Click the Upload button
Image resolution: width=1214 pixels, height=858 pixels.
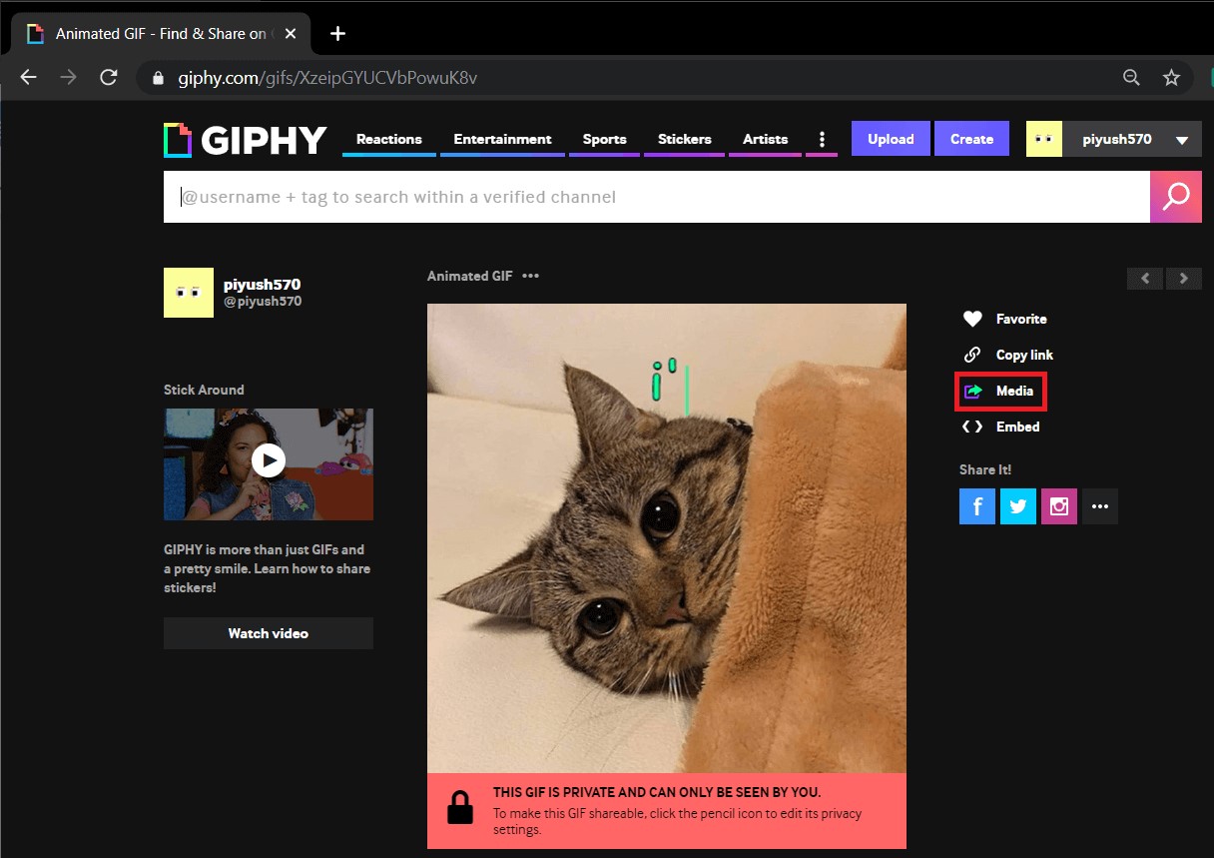coord(891,139)
